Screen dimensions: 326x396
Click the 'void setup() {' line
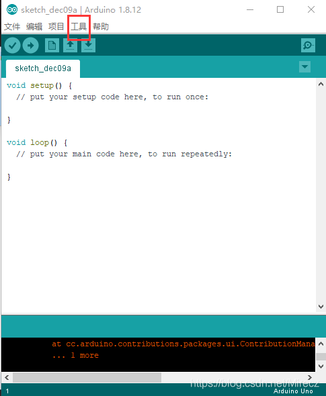(40, 86)
